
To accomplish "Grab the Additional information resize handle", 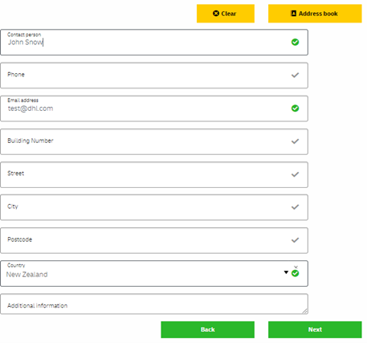I will point(305,311).
